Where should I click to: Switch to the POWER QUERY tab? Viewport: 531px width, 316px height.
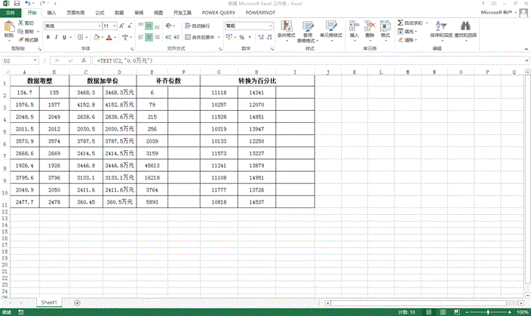click(216, 13)
